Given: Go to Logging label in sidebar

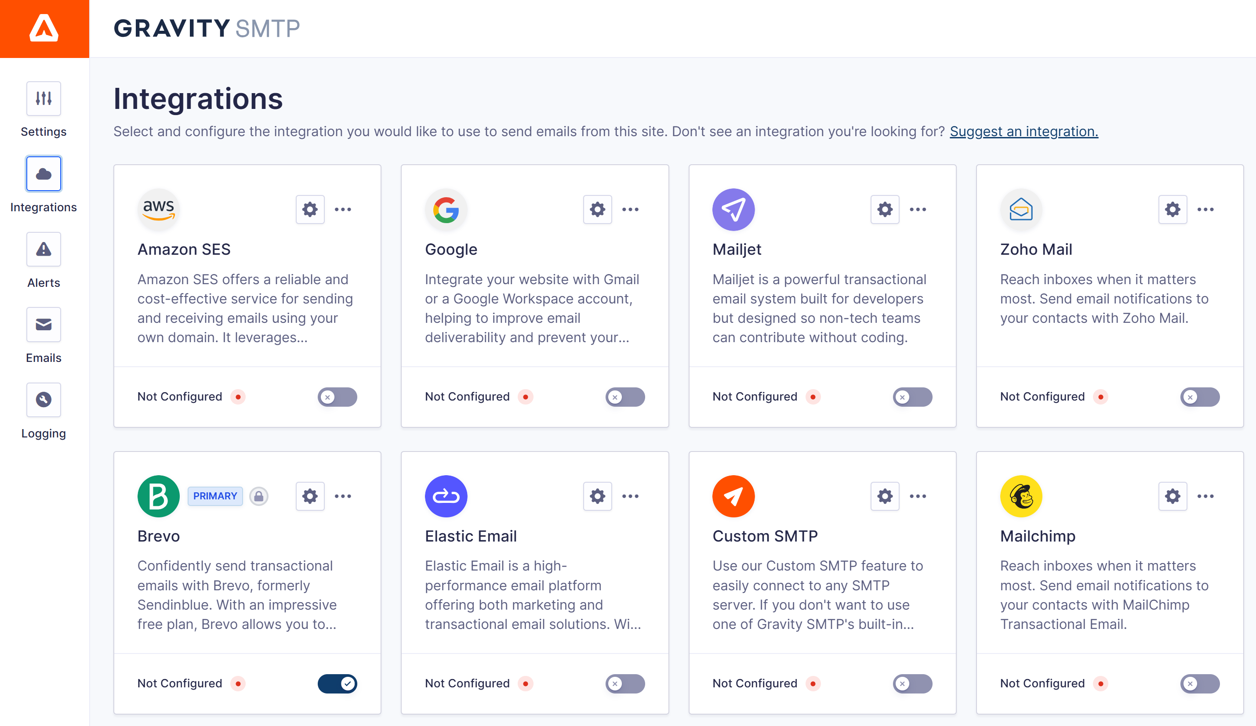Looking at the screenshot, I should [44, 433].
